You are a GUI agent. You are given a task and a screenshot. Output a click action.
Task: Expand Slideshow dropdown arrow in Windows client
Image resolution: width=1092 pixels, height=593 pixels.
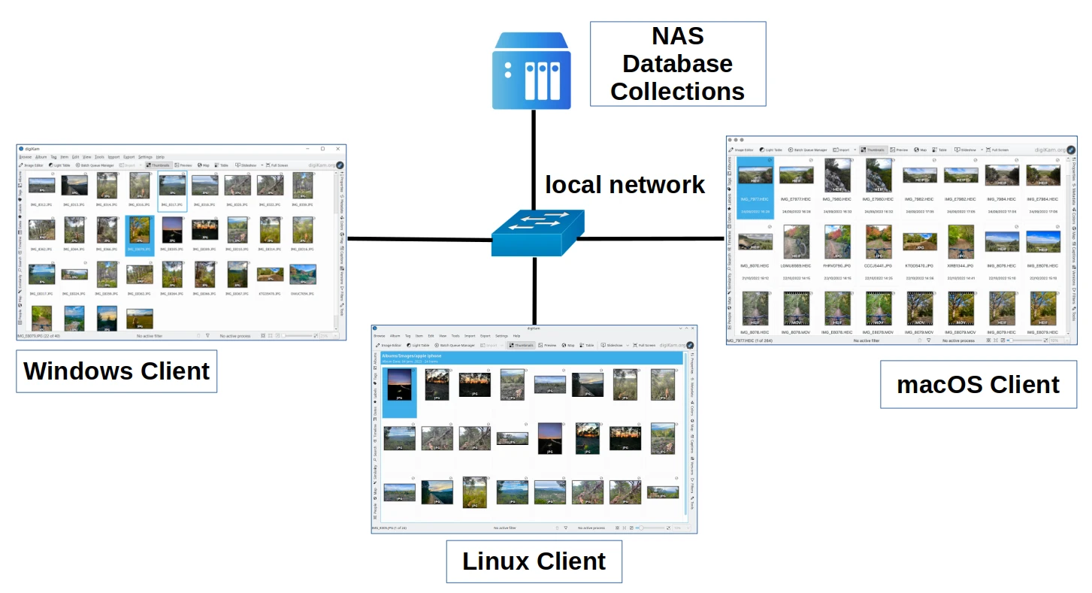tap(262, 165)
